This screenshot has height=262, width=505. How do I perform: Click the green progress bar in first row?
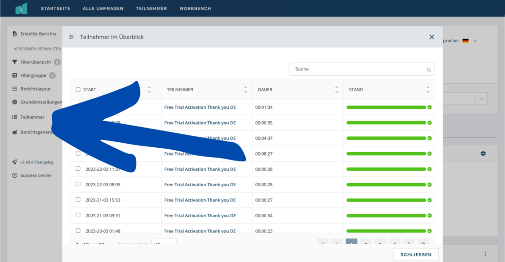click(x=386, y=107)
